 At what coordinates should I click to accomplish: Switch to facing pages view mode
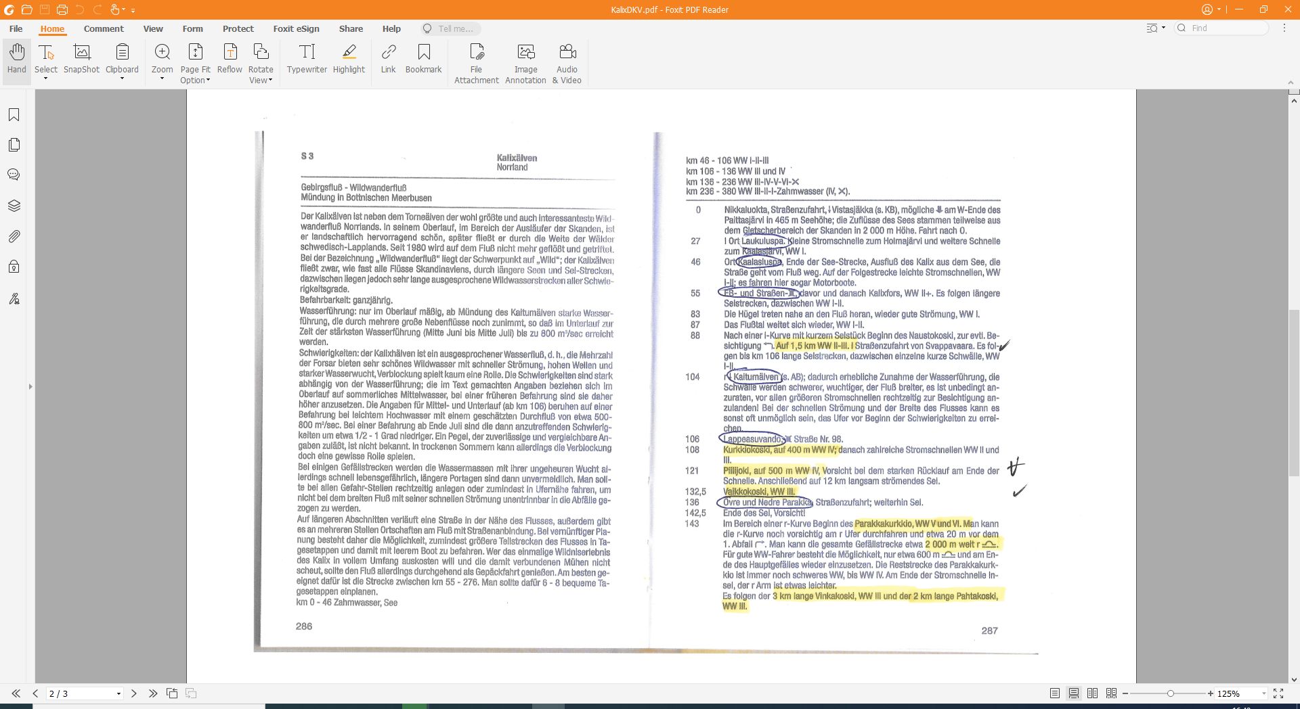click(x=1092, y=693)
